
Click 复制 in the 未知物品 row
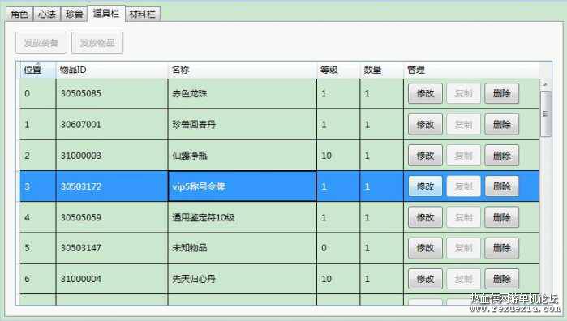coord(464,248)
